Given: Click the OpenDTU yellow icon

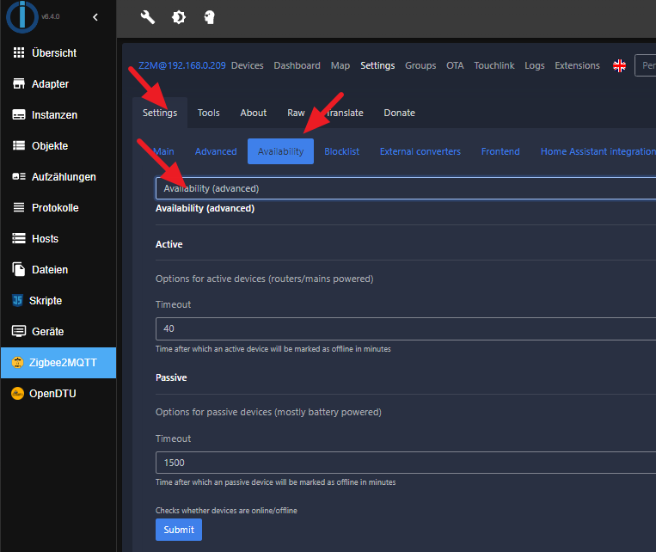Looking at the screenshot, I should coord(17,394).
